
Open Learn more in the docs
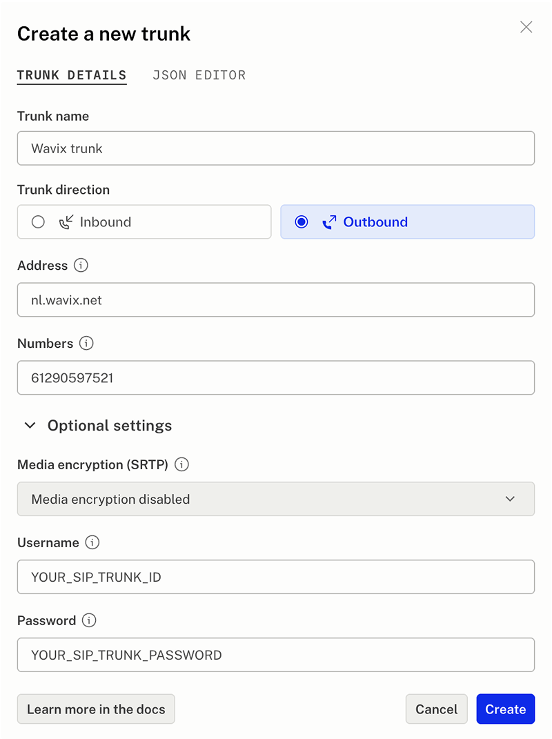[96, 709]
